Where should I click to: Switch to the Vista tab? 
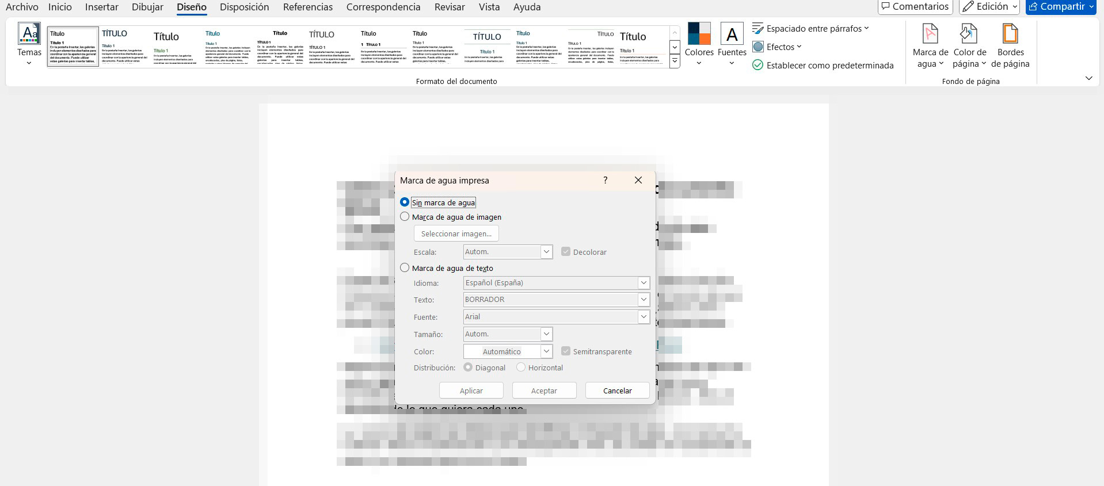click(489, 7)
